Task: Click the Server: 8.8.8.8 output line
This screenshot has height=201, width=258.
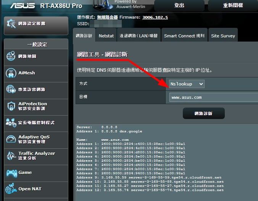Action: (x=97, y=127)
